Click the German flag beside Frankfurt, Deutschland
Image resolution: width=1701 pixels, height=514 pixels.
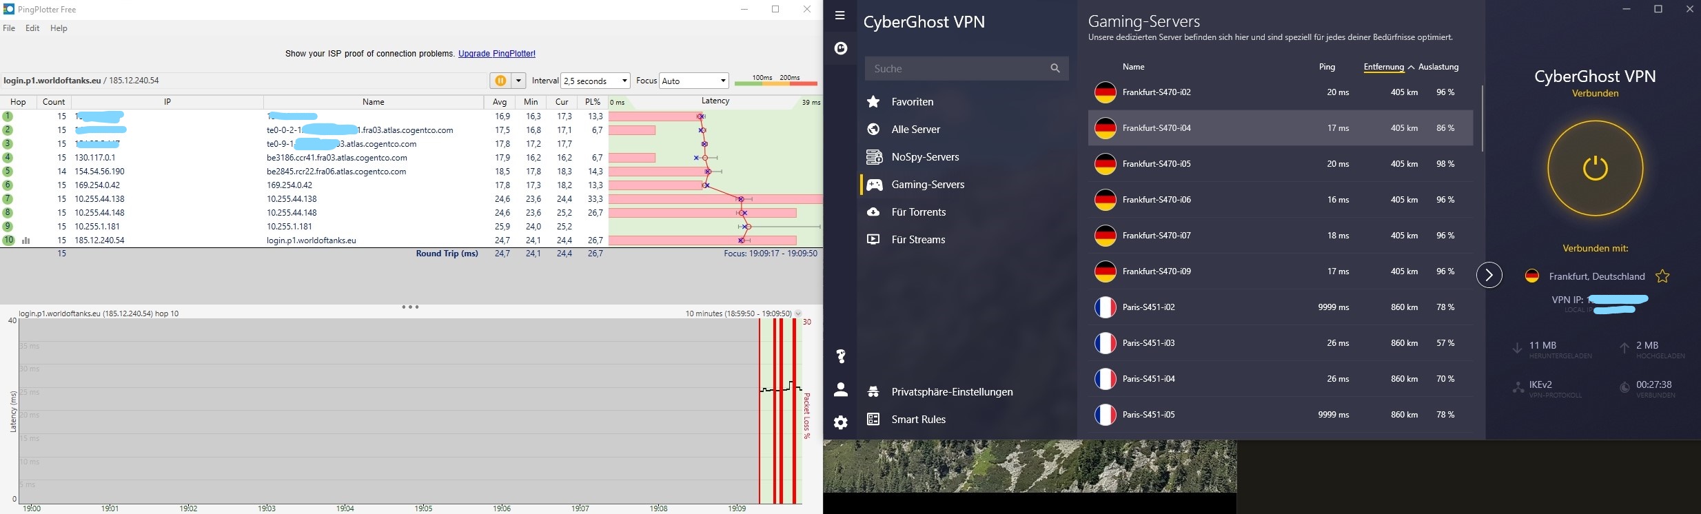1532,276
